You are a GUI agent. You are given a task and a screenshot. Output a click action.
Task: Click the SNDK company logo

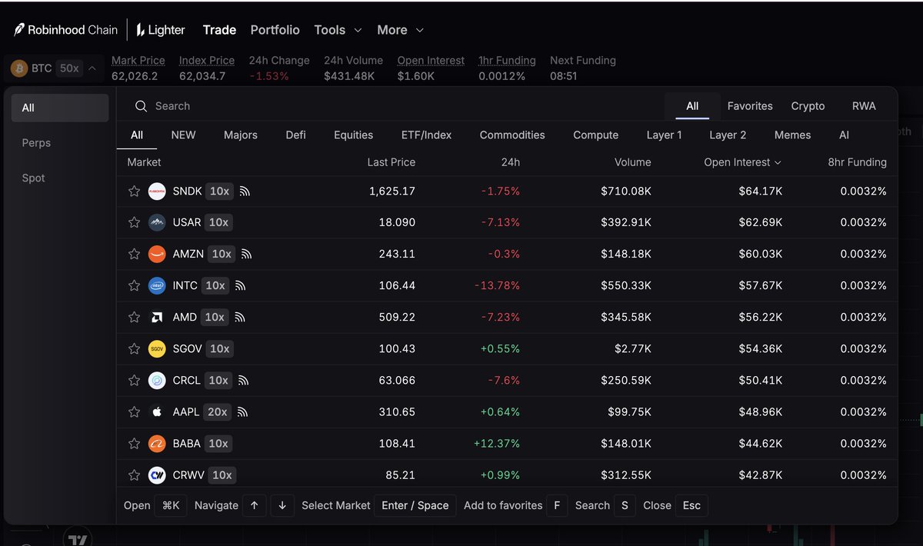[x=157, y=191]
